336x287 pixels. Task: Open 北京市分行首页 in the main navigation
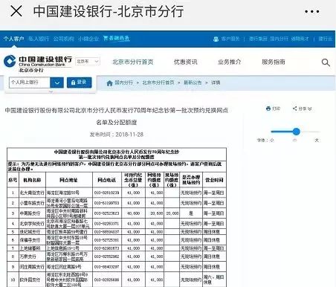pyautogui.click(x=133, y=62)
